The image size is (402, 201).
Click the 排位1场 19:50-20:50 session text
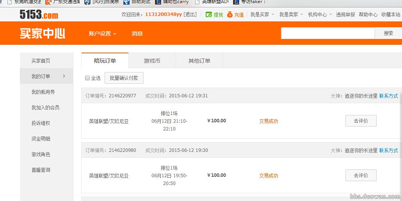coord(169,175)
